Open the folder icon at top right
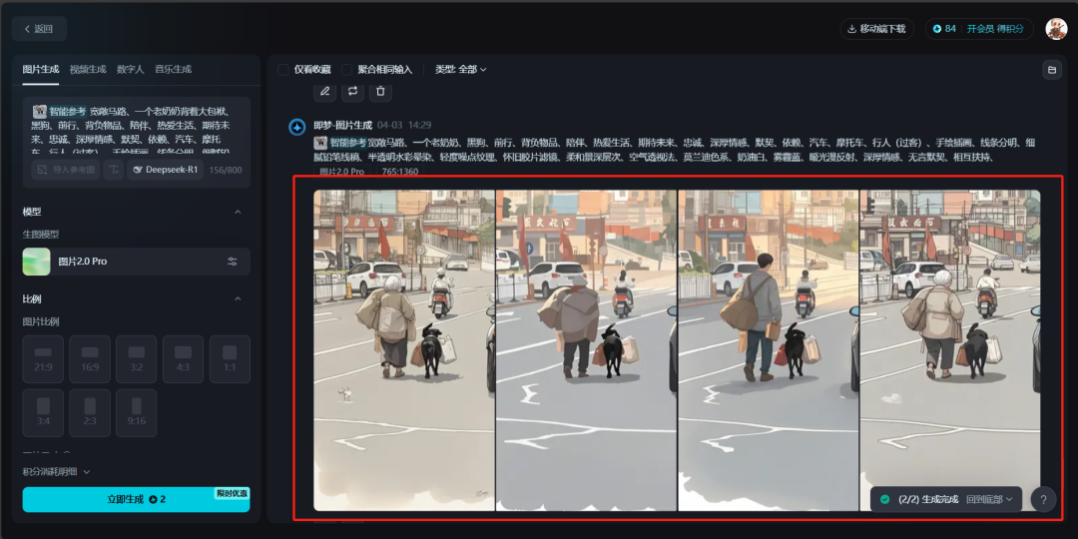The image size is (1078, 539). pos(1051,70)
